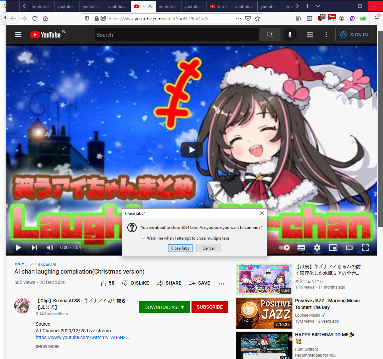This screenshot has width=383, height=359.
Task: Open tracking protection shield panel
Action: pos(87,19)
